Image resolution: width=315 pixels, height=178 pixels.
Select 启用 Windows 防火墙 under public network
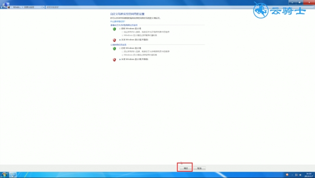[x=120, y=48]
